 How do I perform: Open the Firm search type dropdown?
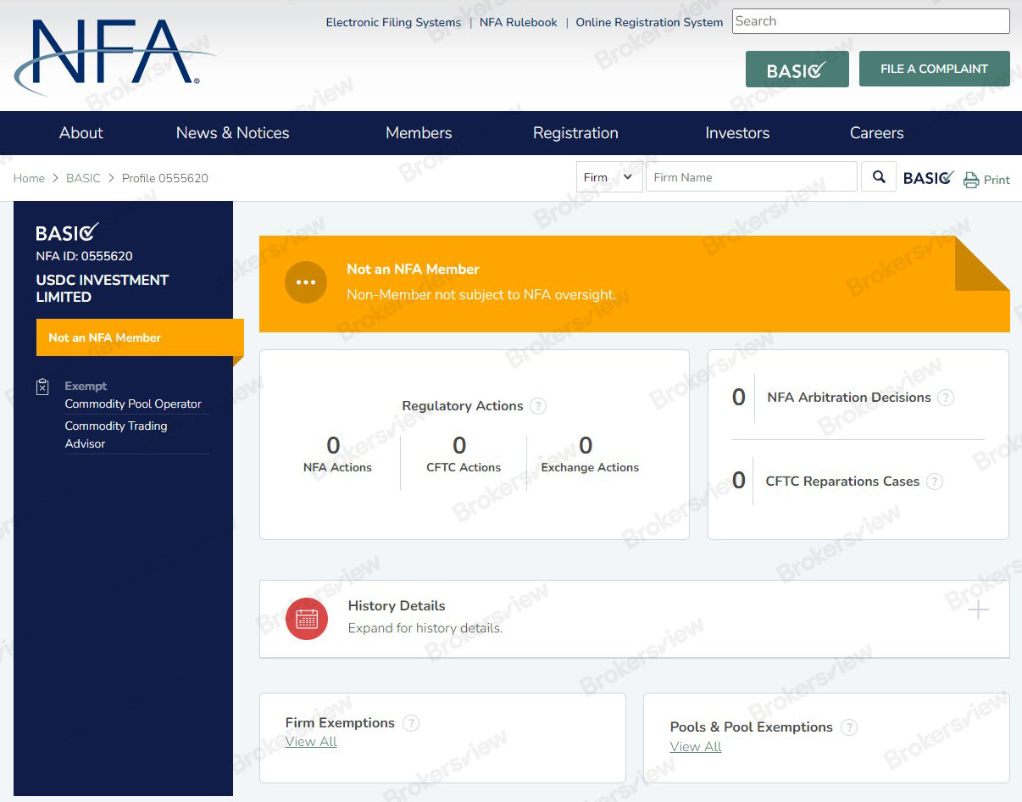coord(608,176)
